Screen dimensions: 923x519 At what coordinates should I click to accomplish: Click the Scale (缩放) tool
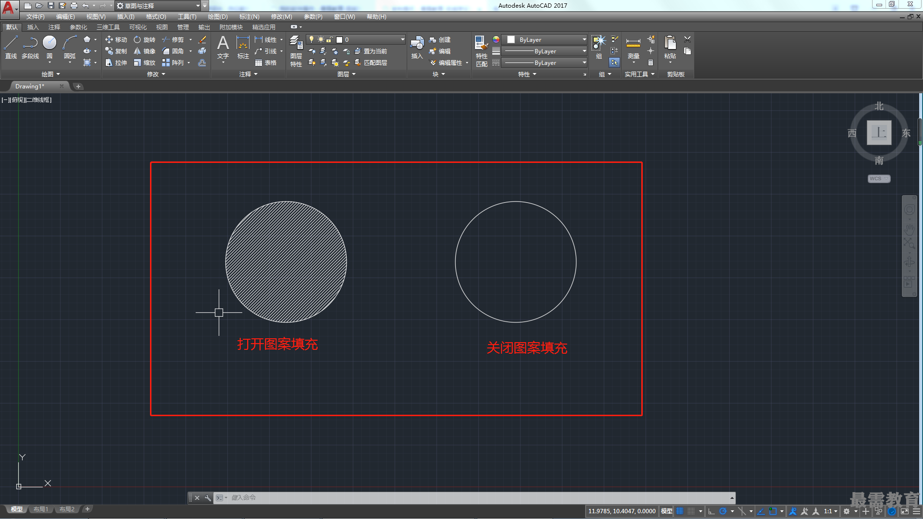click(x=145, y=62)
